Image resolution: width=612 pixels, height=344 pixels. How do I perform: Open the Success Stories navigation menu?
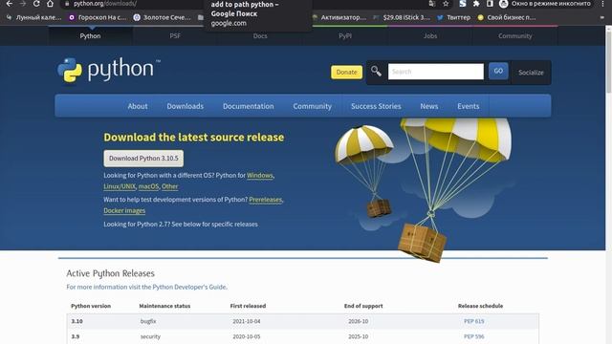[376, 106]
